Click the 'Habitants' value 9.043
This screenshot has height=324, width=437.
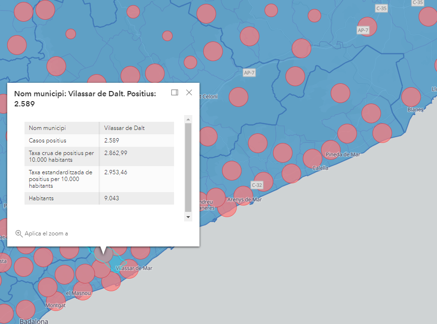(111, 198)
